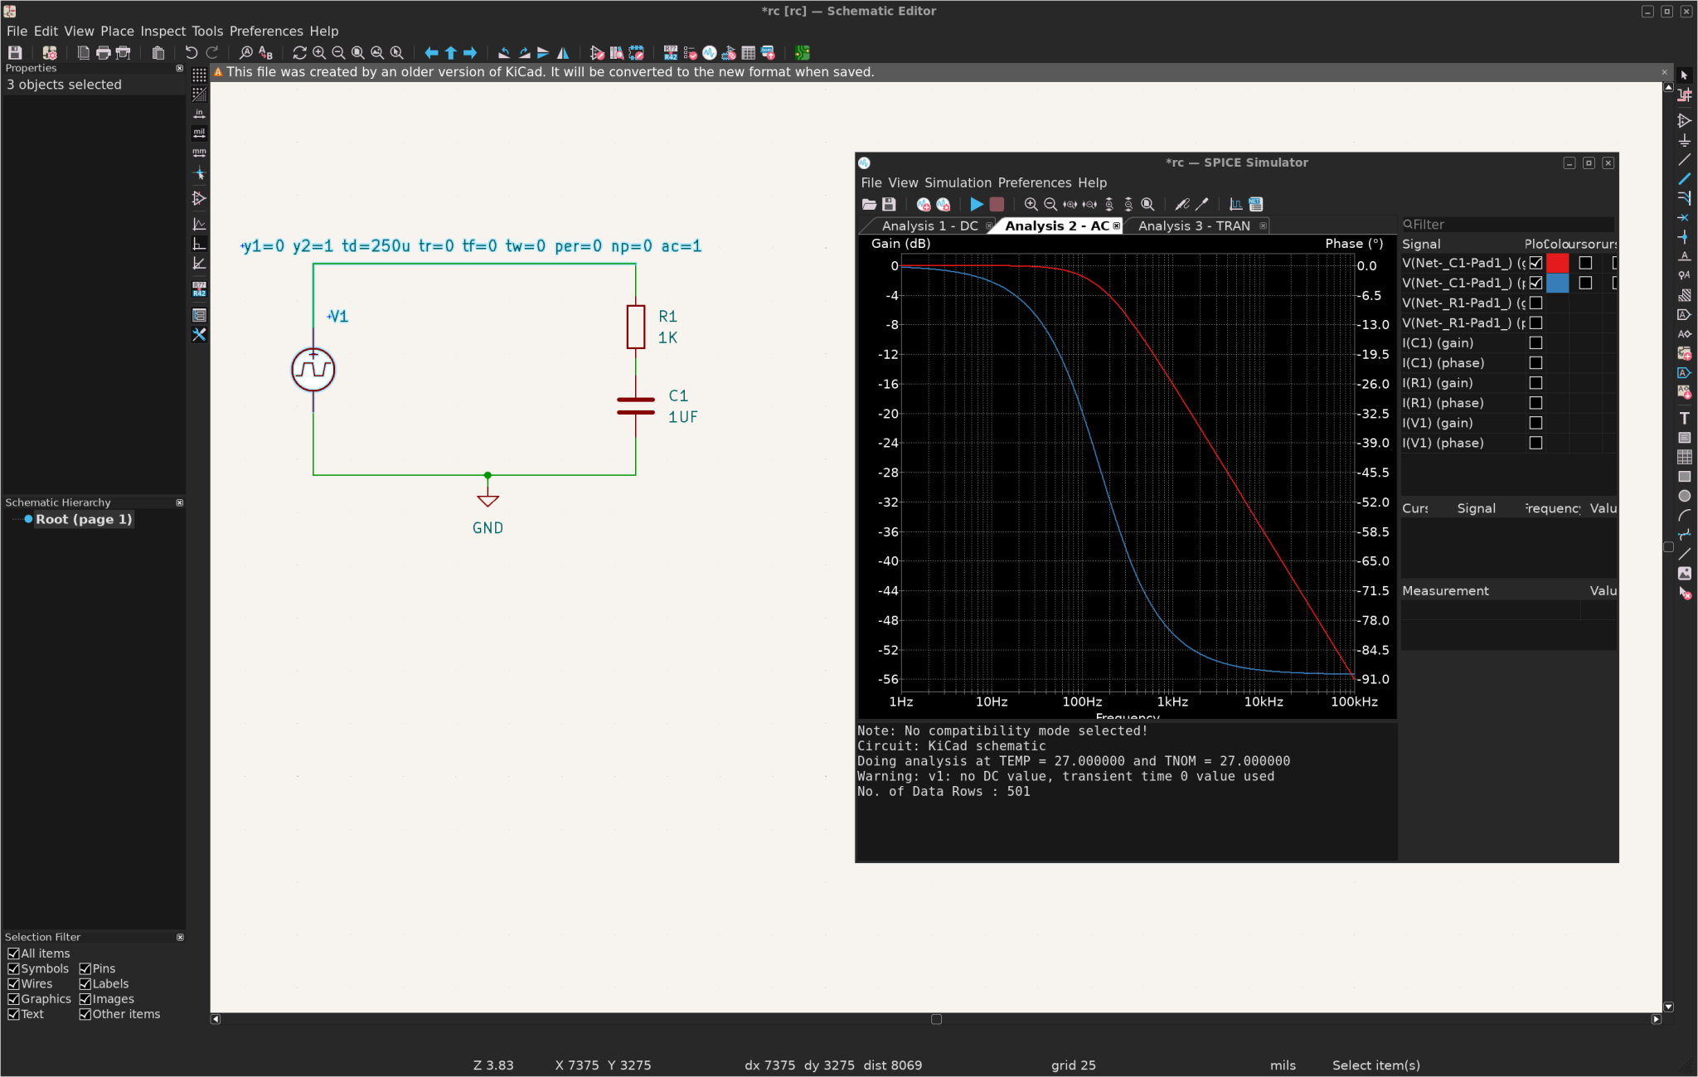Select the wire drawing tool in the right toolbar

pyautogui.click(x=1684, y=159)
